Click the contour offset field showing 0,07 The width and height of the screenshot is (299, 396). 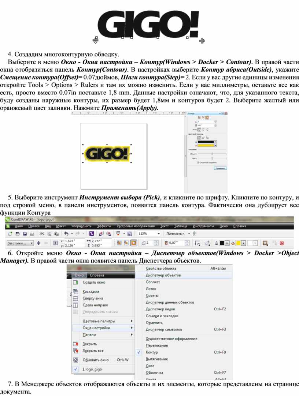[177, 243]
